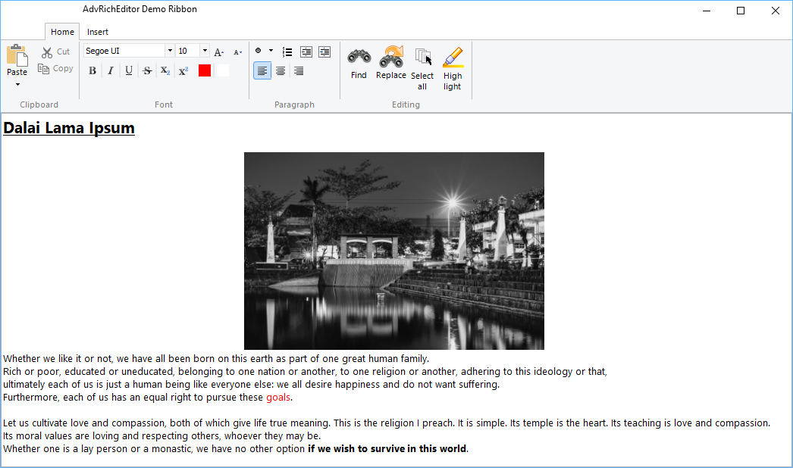Select the Home ribbon tab
This screenshot has width=793, height=468.
point(62,32)
